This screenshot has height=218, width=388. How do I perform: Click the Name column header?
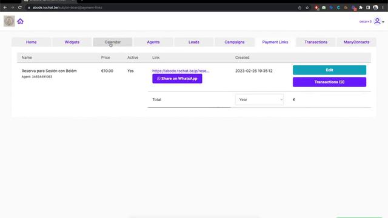(27, 58)
